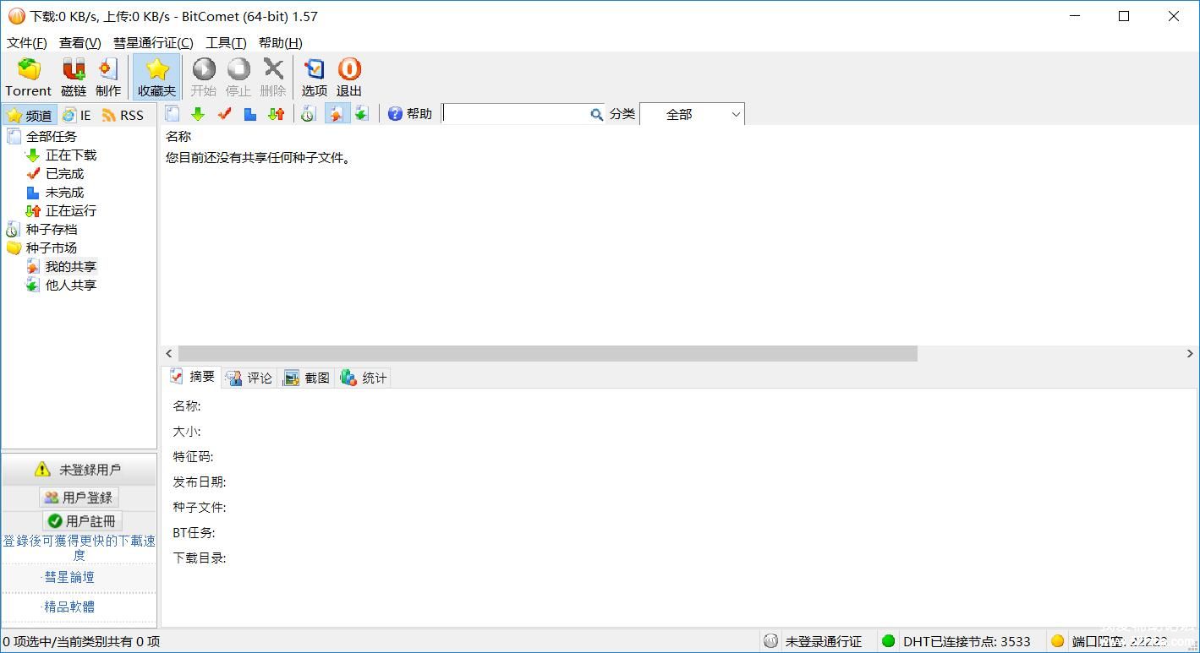Open the 查看(V) menu

80,43
